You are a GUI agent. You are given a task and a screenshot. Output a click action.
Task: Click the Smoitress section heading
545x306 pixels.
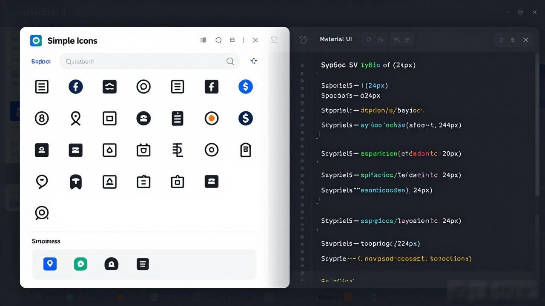(x=46, y=241)
